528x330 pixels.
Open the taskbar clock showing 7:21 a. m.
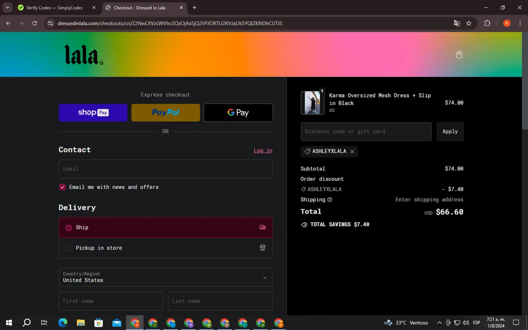496,323
